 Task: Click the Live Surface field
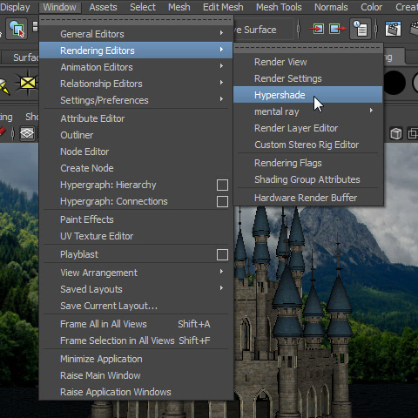point(264,30)
